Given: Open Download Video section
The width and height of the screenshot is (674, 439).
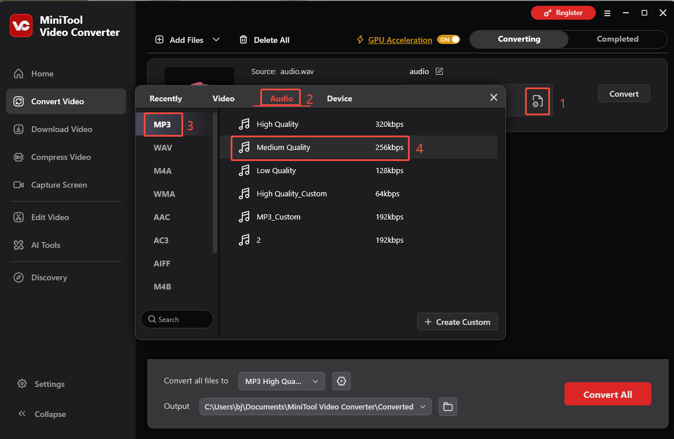Looking at the screenshot, I should tap(52, 129).
